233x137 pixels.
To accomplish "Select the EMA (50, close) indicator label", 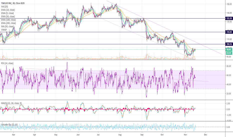I will click(x=8, y=16).
